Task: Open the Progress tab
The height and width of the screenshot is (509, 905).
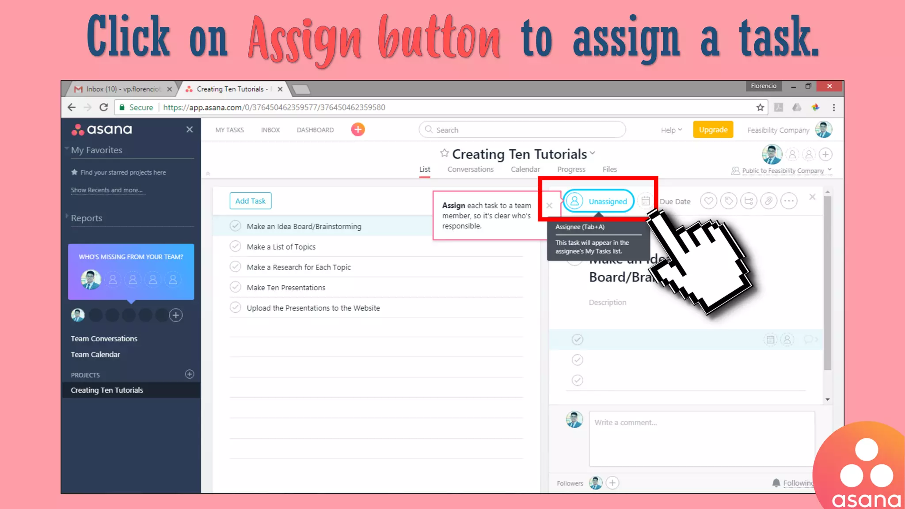Action: click(571, 169)
